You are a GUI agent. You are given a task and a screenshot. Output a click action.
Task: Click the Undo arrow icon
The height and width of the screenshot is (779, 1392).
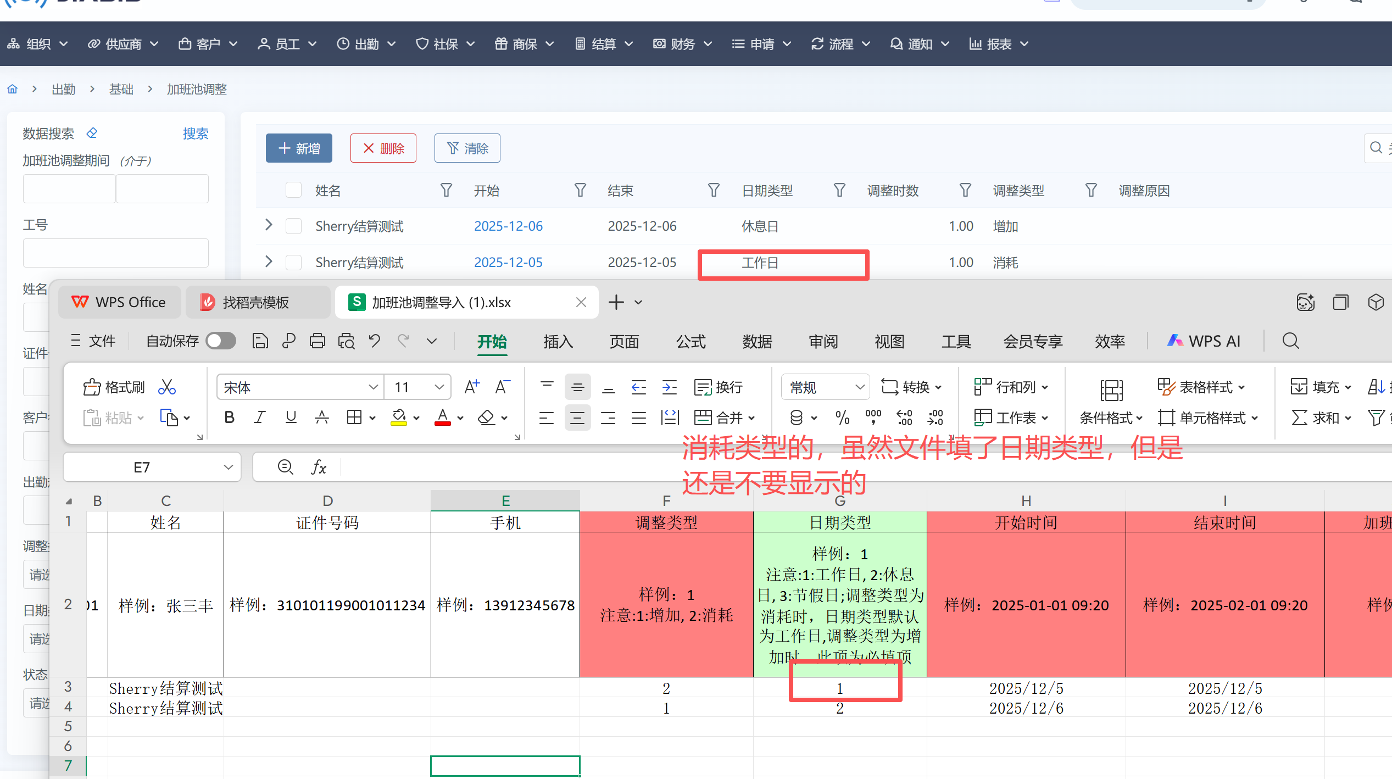point(375,341)
